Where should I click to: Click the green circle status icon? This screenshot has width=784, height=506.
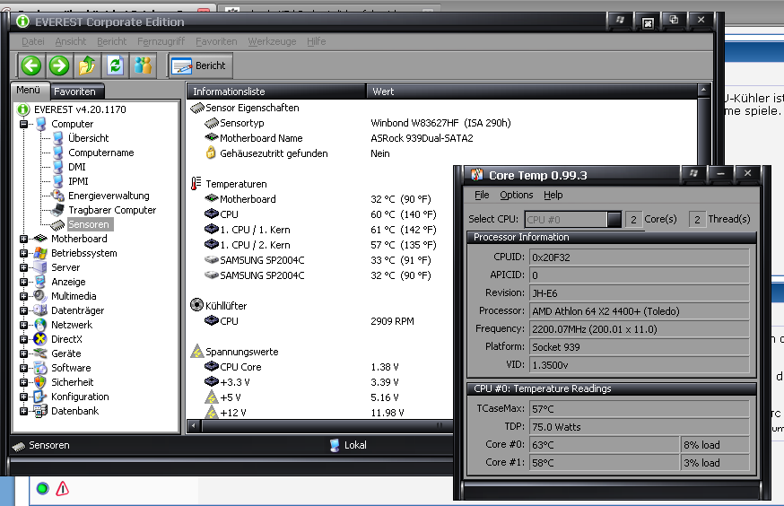(43, 488)
